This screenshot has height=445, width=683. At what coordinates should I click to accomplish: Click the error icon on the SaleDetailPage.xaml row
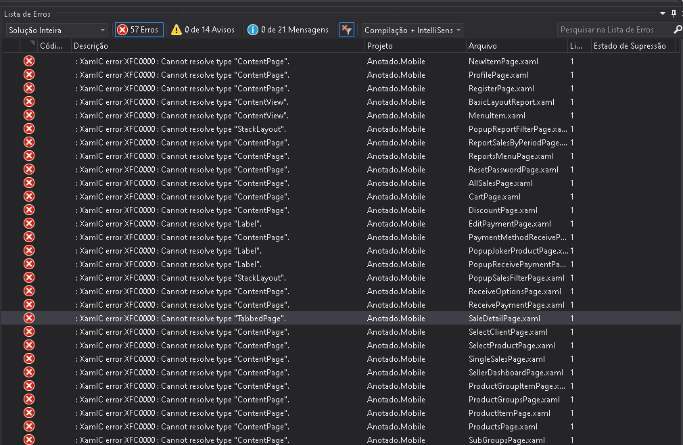28,318
